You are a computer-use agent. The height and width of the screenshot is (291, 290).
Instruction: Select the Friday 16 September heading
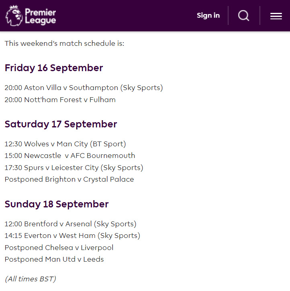point(54,68)
